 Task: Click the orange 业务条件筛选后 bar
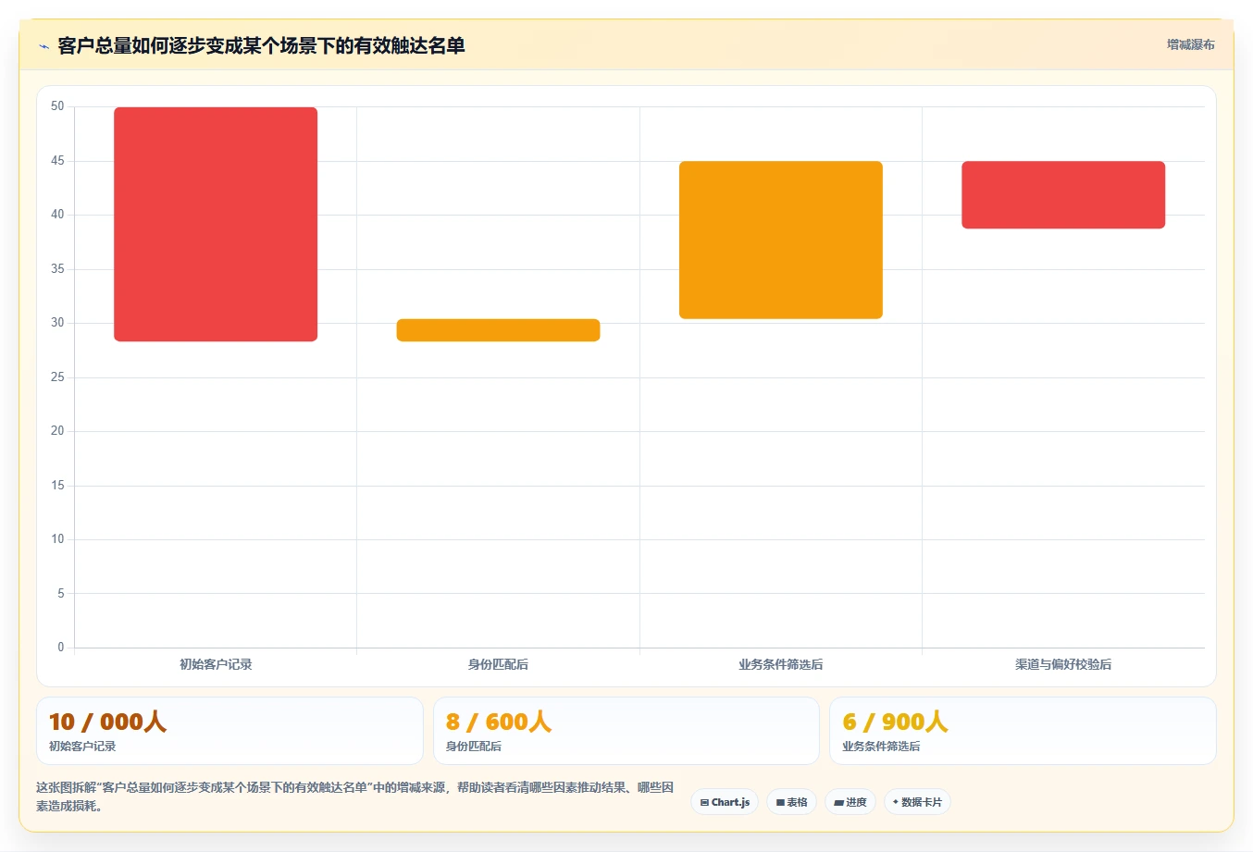[781, 241]
